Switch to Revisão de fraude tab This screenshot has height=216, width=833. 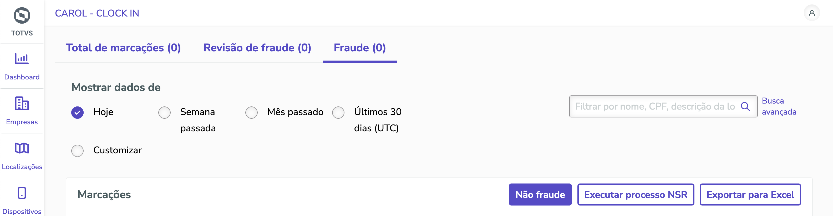tap(257, 48)
